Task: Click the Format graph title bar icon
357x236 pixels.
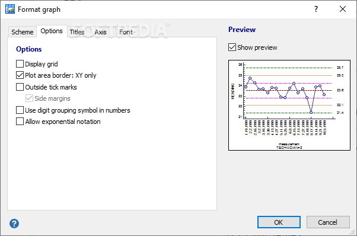Action: (10, 9)
